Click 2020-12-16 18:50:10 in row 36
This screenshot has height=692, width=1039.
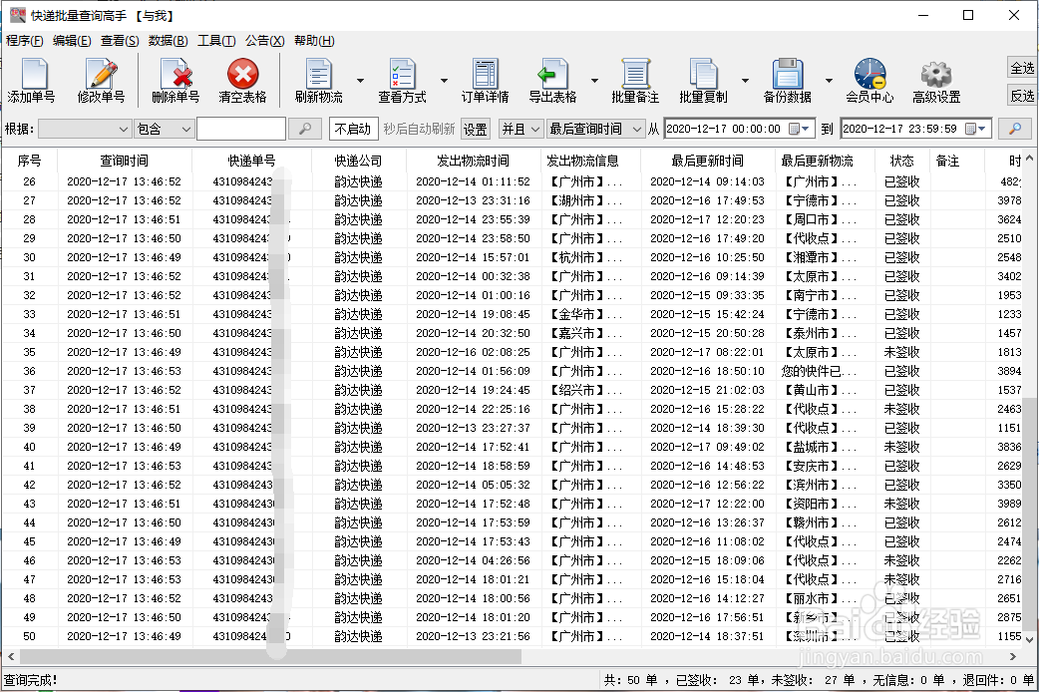click(707, 371)
